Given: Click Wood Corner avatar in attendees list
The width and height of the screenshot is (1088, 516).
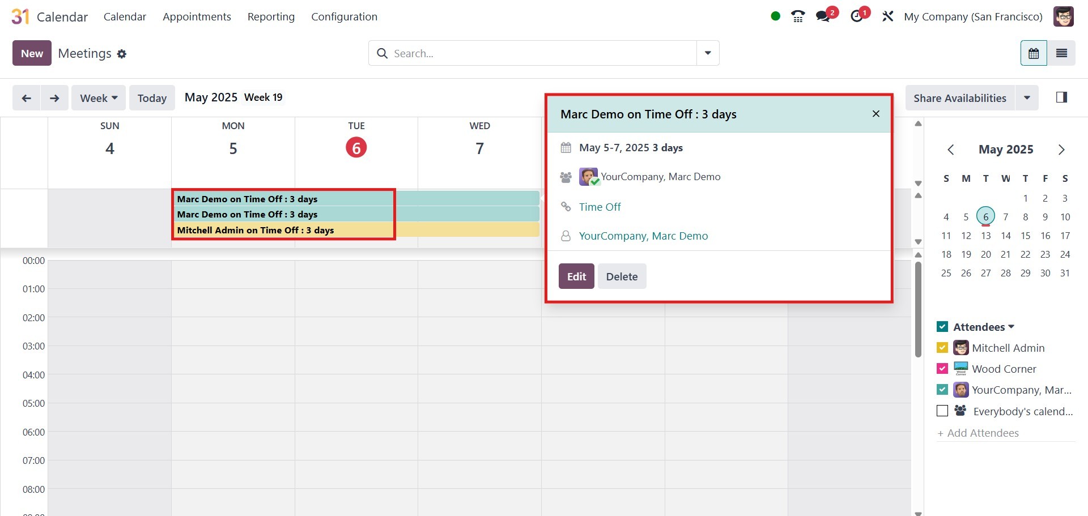Looking at the screenshot, I should click(x=961, y=369).
